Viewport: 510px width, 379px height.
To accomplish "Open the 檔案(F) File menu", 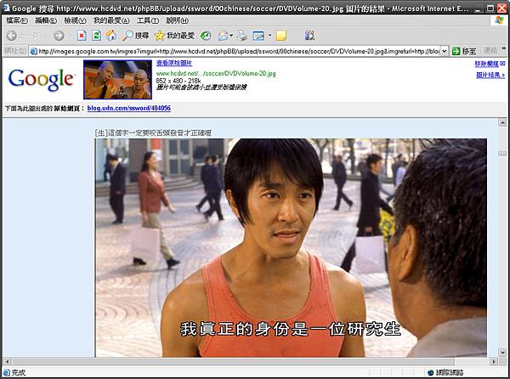I will click(17, 20).
